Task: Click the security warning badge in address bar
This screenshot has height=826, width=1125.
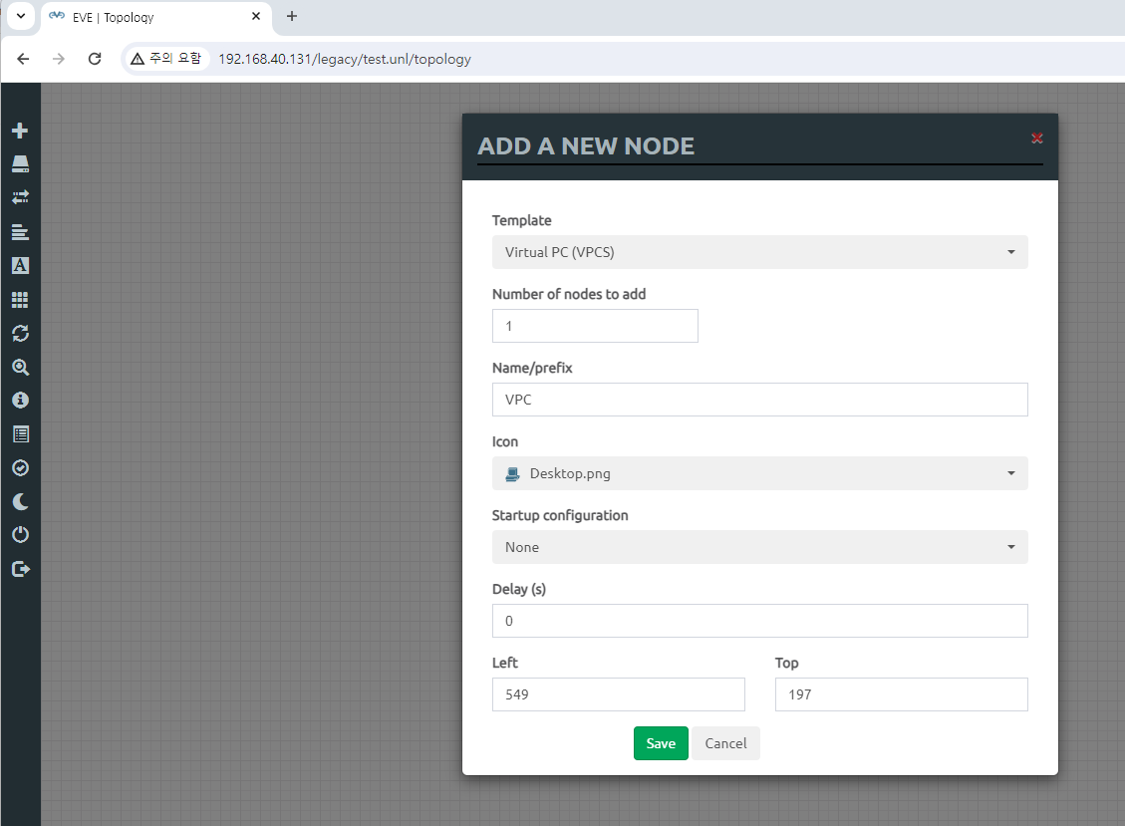Action: tap(166, 59)
